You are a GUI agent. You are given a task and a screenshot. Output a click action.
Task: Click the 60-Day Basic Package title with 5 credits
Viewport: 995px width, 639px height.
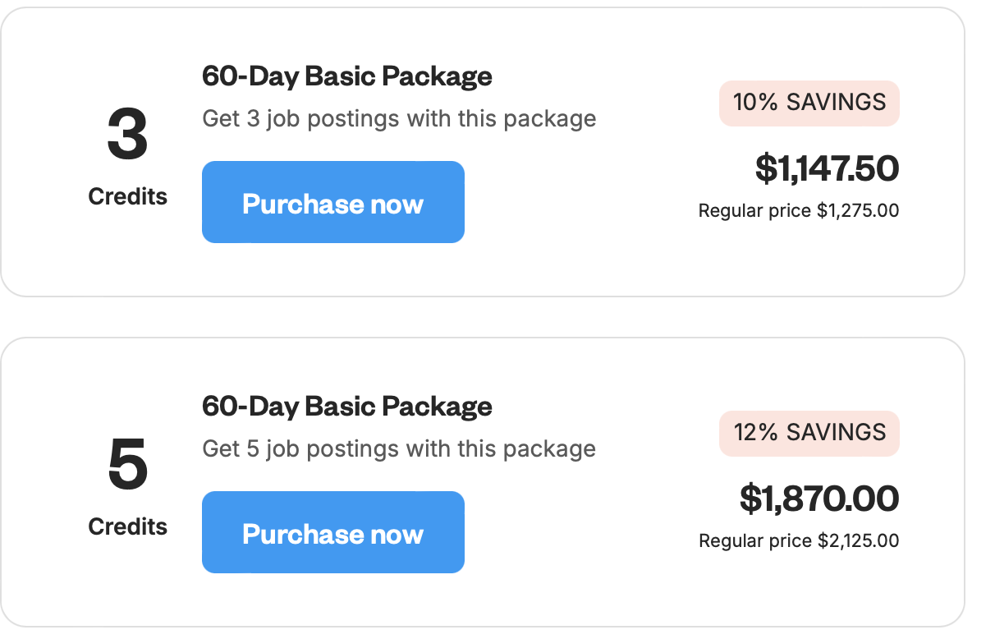coord(346,407)
